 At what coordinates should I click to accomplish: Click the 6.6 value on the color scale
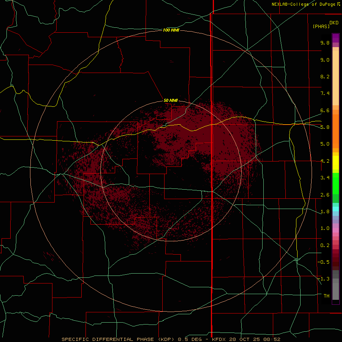pyautogui.click(x=325, y=110)
